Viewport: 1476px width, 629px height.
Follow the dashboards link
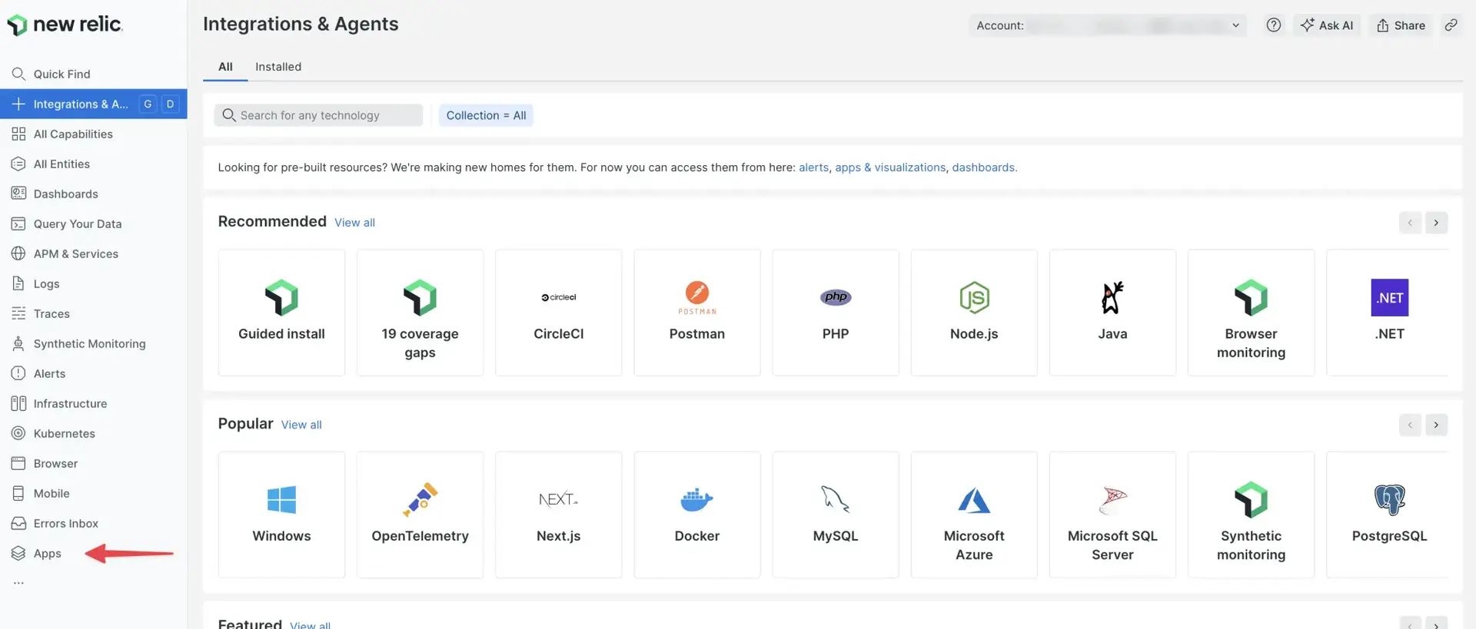983,167
